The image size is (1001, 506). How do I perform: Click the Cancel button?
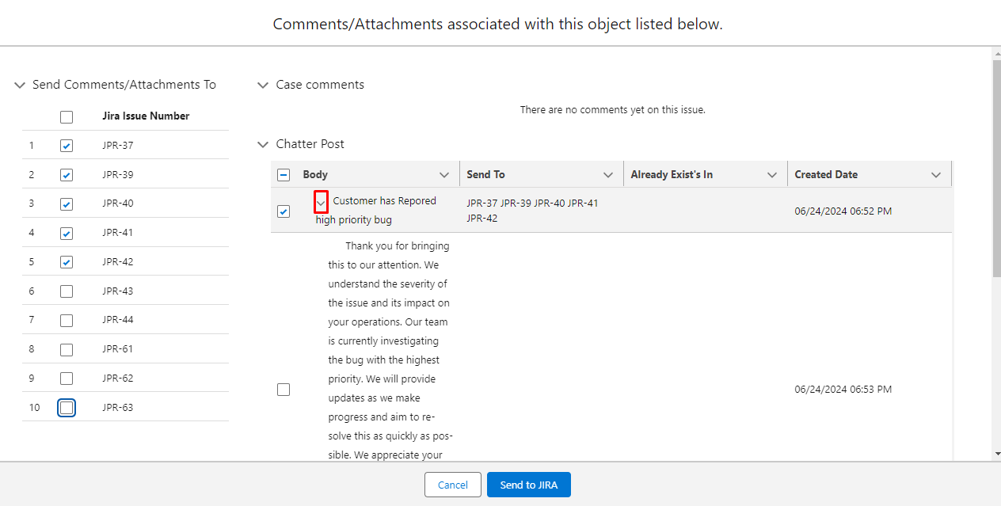453,485
